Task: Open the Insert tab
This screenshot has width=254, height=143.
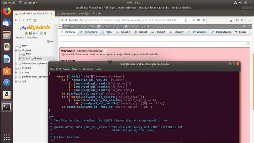Action: (x=141, y=32)
